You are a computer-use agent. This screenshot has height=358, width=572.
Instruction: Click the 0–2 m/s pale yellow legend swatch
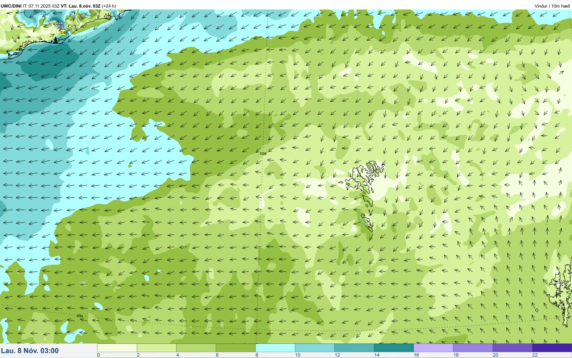(x=117, y=348)
